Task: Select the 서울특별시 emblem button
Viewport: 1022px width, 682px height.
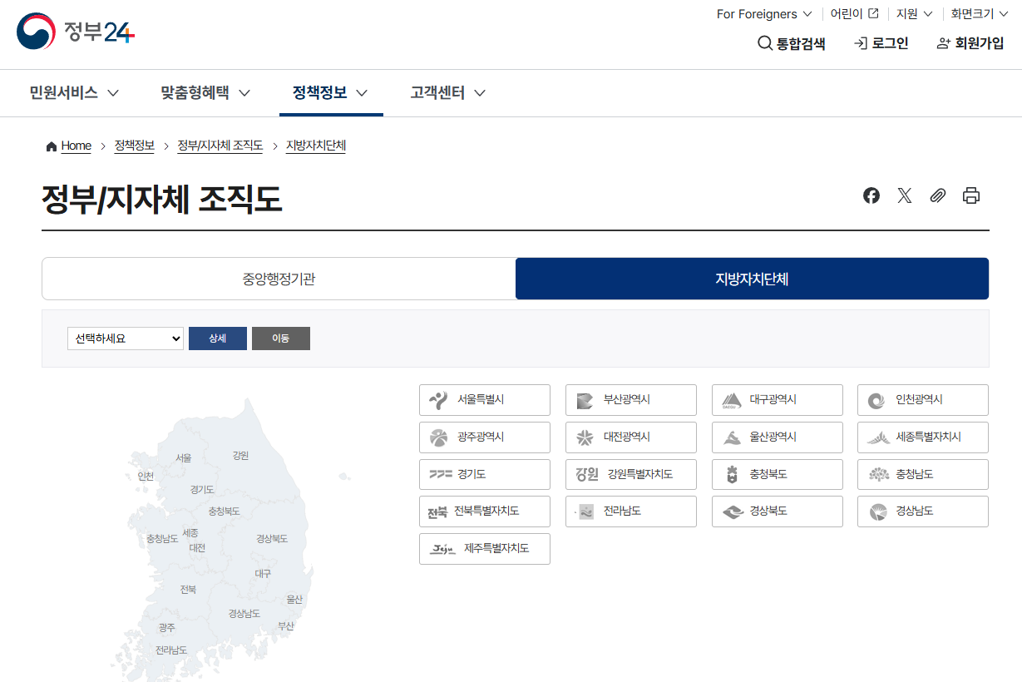Action: [485, 400]
